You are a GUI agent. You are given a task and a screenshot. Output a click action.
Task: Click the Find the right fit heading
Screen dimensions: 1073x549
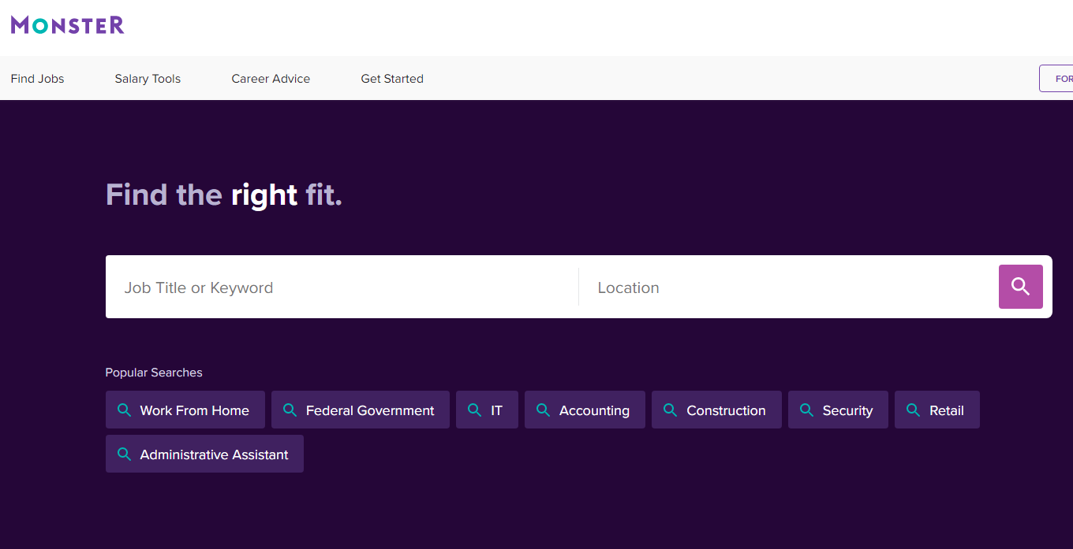(224, 195)
